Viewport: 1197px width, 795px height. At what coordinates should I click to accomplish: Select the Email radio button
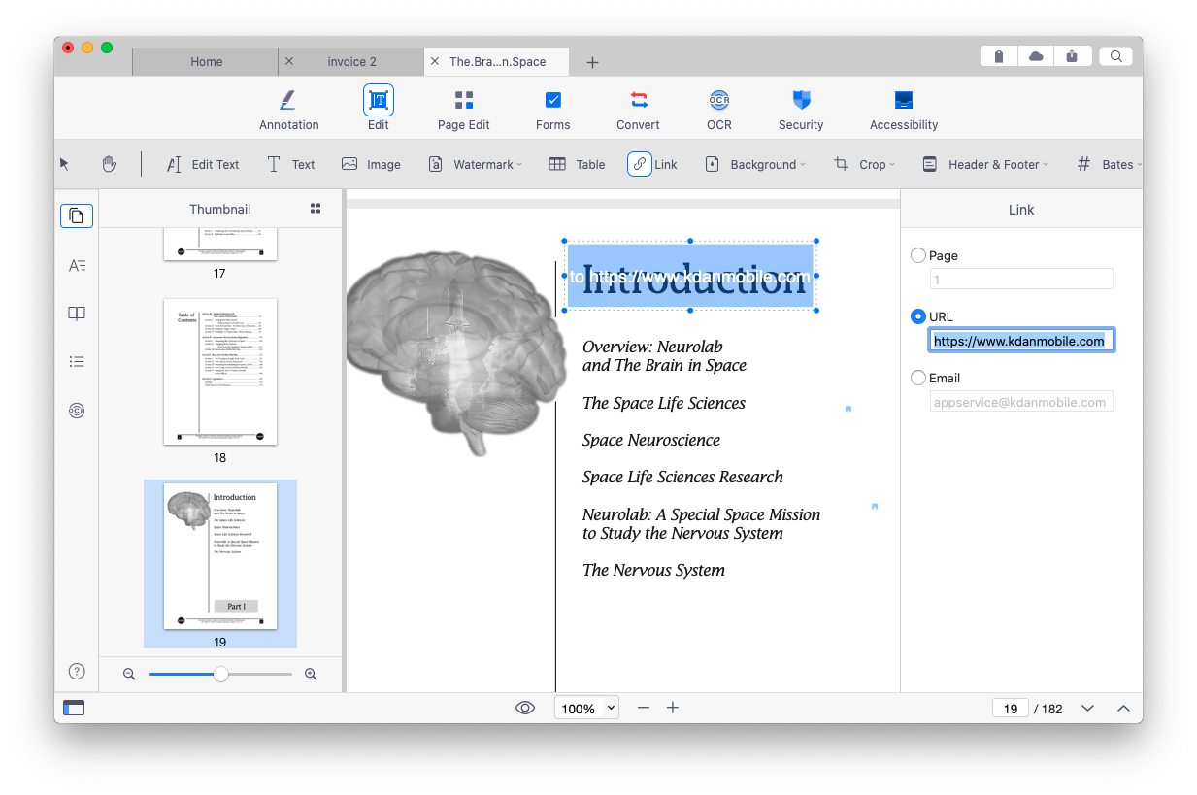(918, 378)
